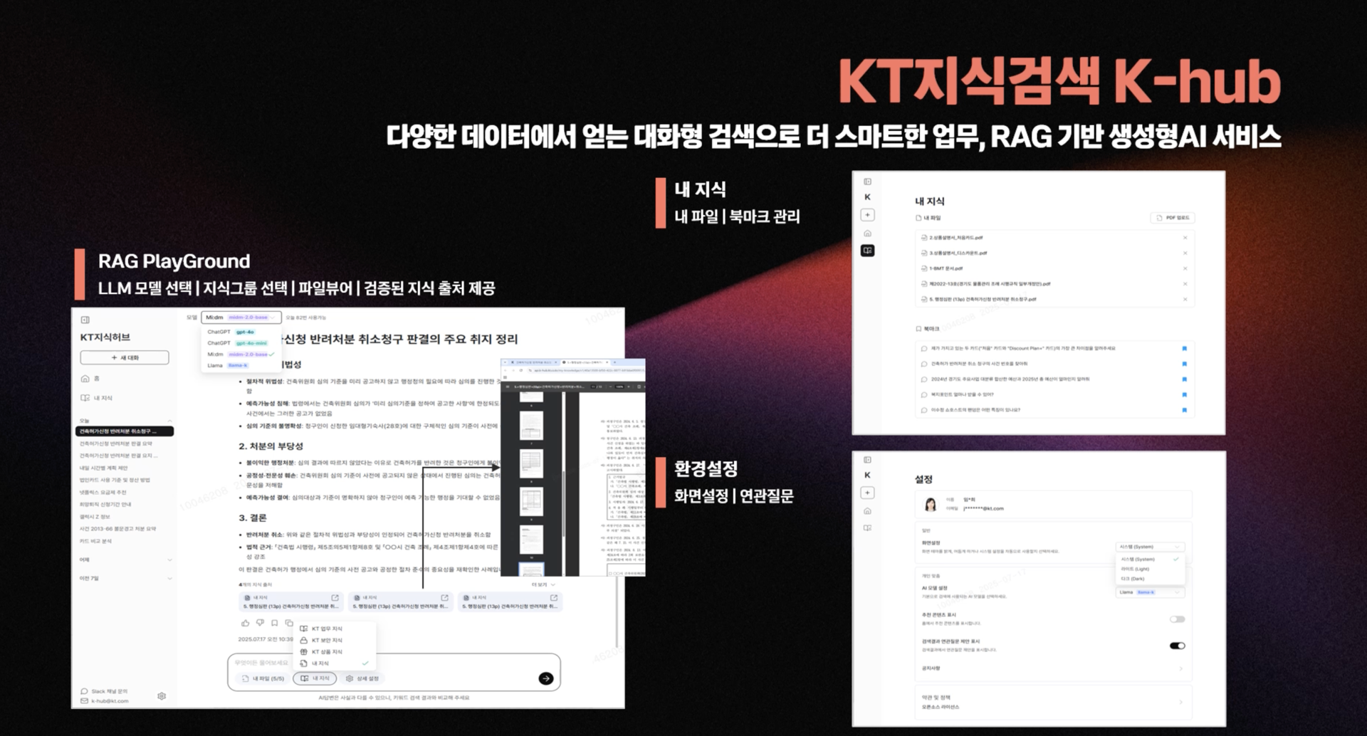
Task: Go to home icon in 내 지식 window
Action: pos(867,233)
